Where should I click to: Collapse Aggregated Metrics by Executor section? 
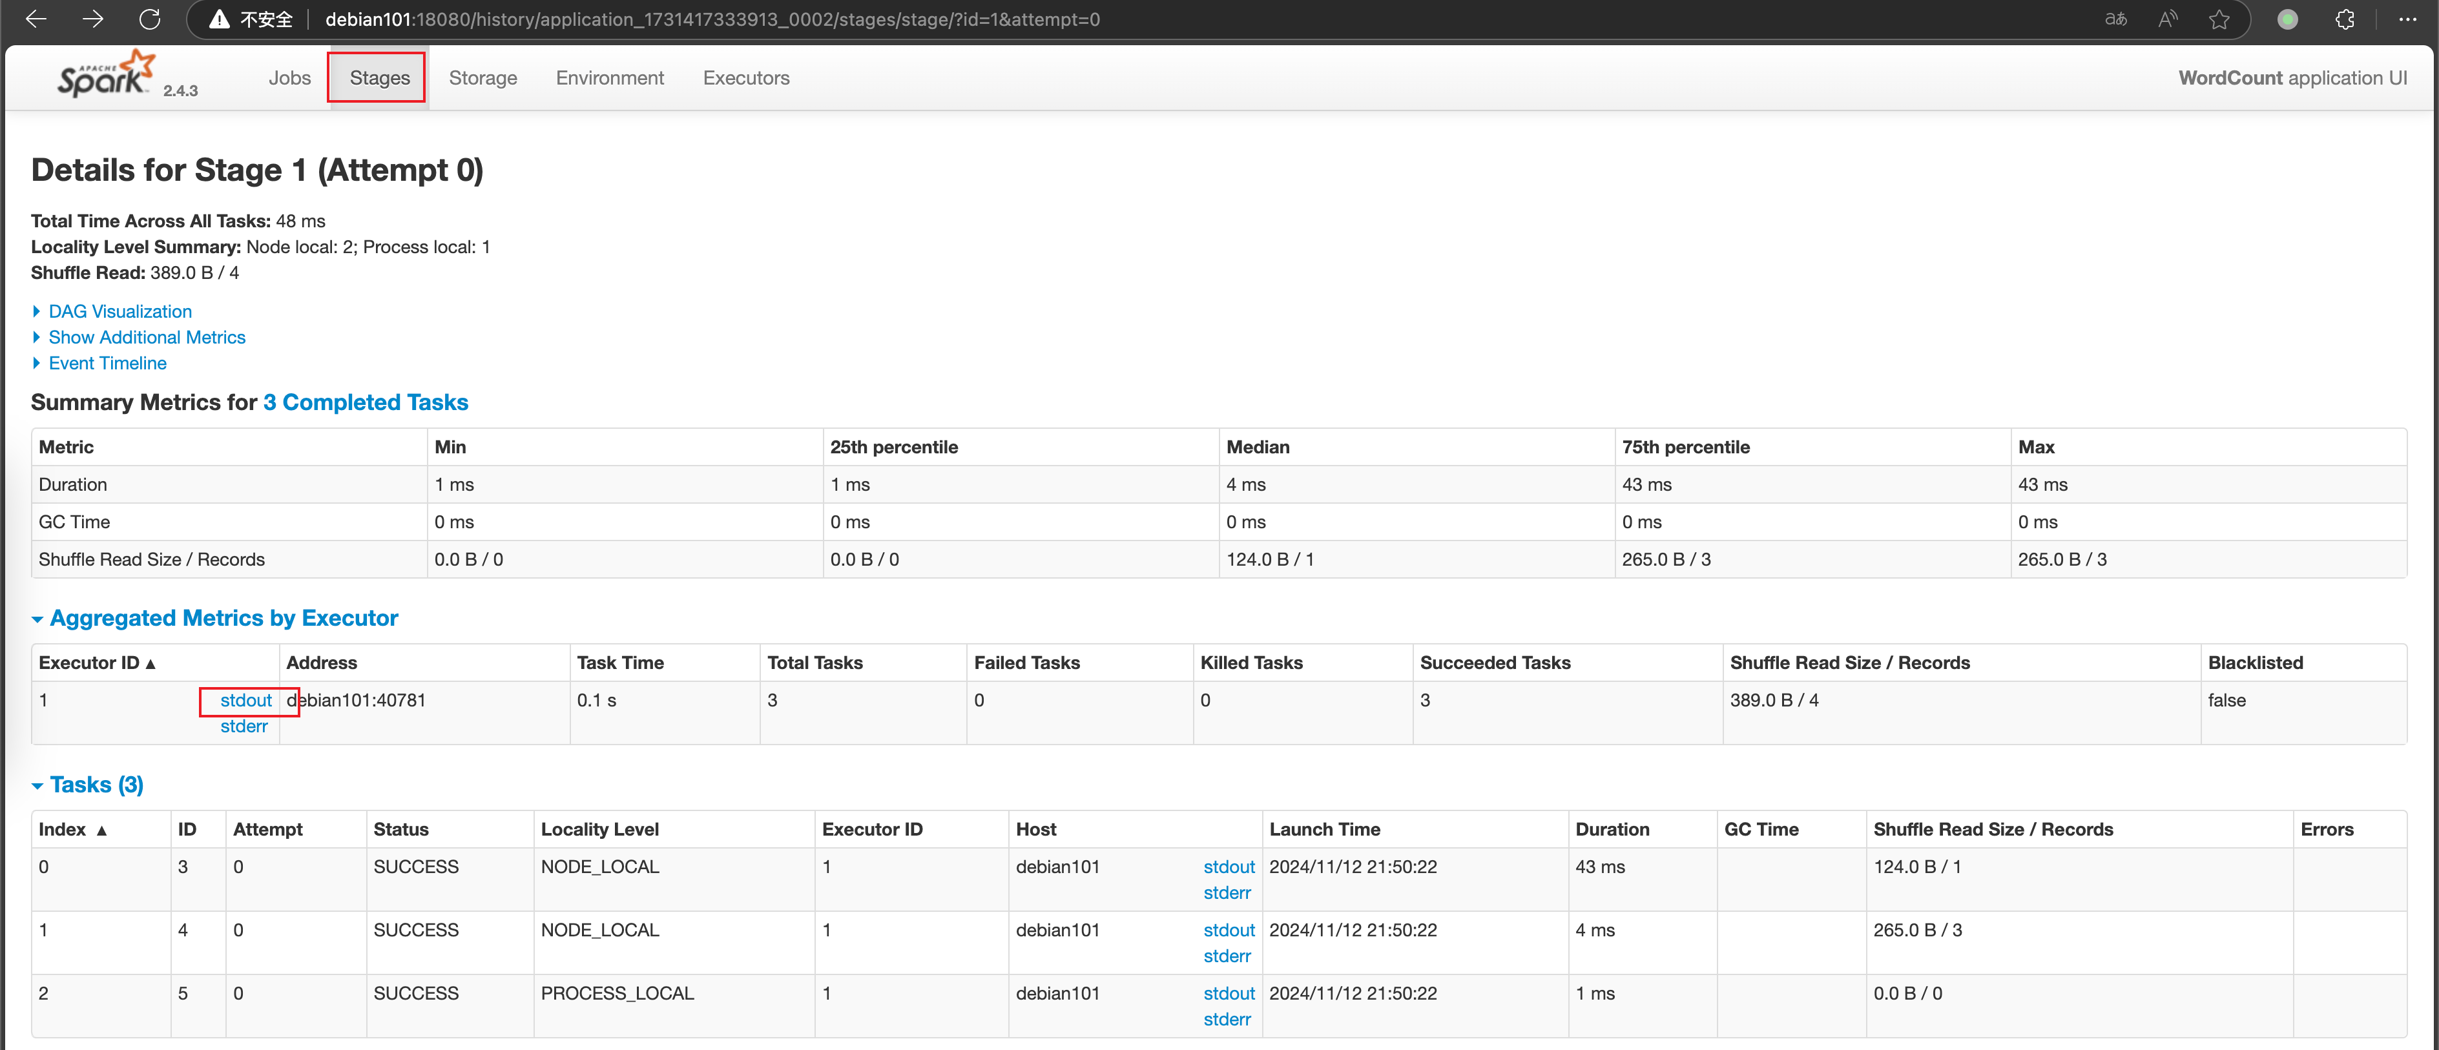223,618
